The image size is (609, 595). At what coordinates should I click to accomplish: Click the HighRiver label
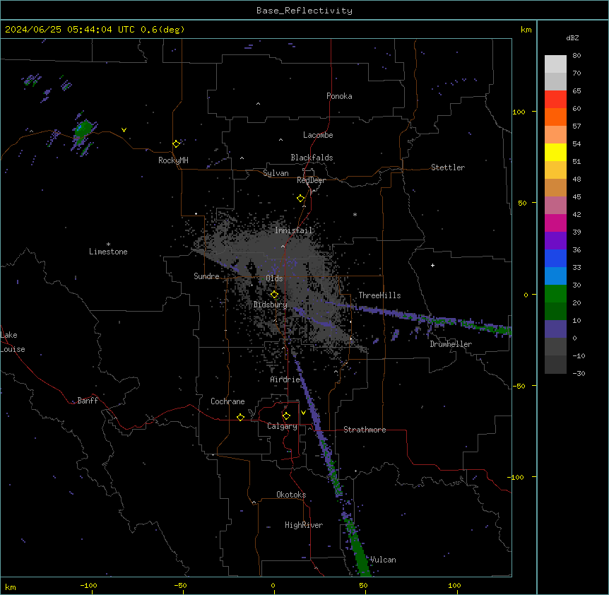tap(304, 525)
